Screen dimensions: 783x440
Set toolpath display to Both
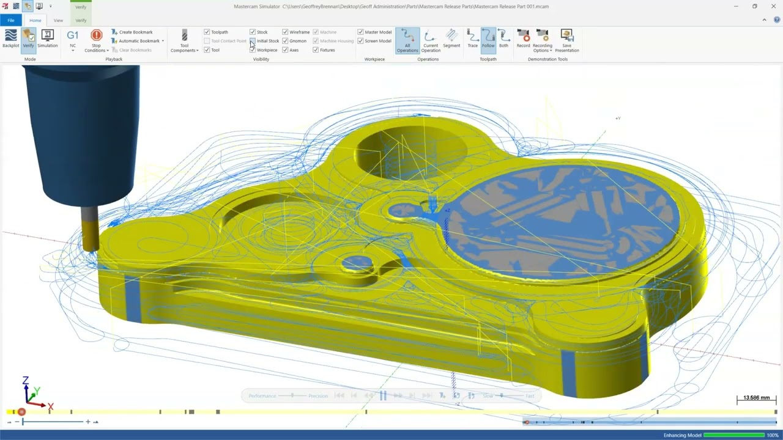[503, 38]
